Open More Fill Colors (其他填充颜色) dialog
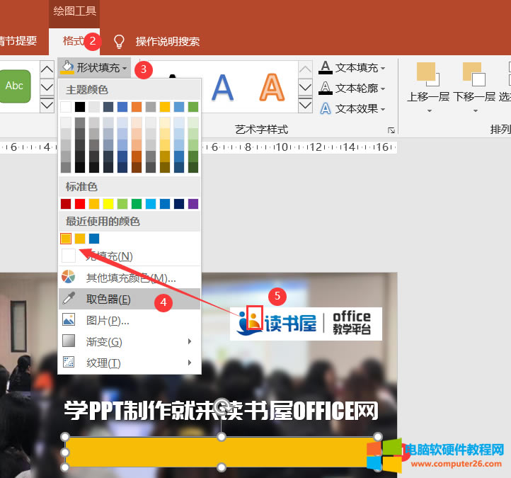511x478 pixels. (130, 278)
